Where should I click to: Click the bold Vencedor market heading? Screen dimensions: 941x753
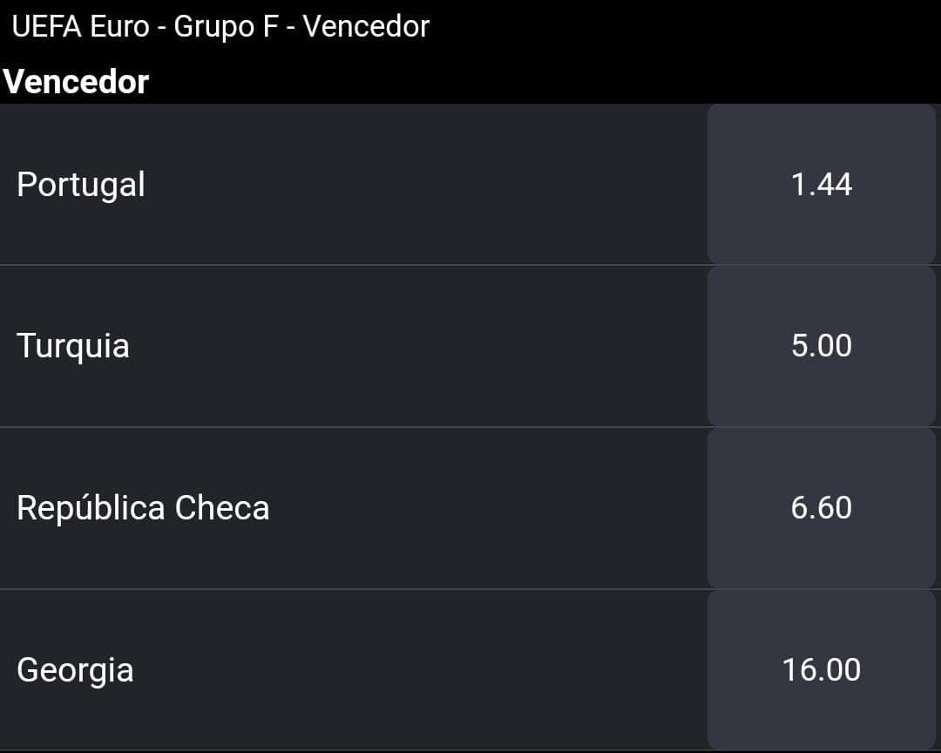coord(76,82)
